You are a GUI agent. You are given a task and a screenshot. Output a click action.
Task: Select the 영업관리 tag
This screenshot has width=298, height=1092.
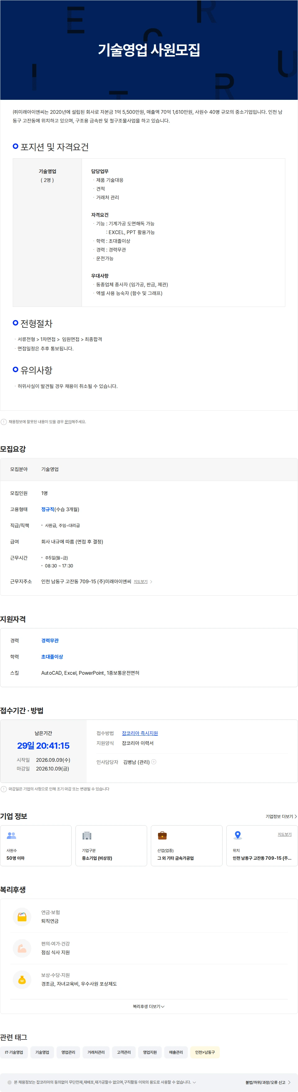(68, 1052)
